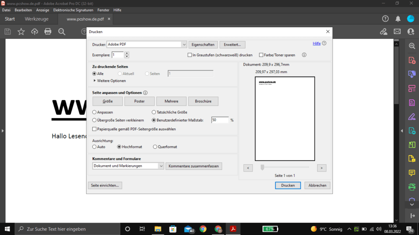
Task: Collapse the right tools pane arrow
Action: point(402,131)
